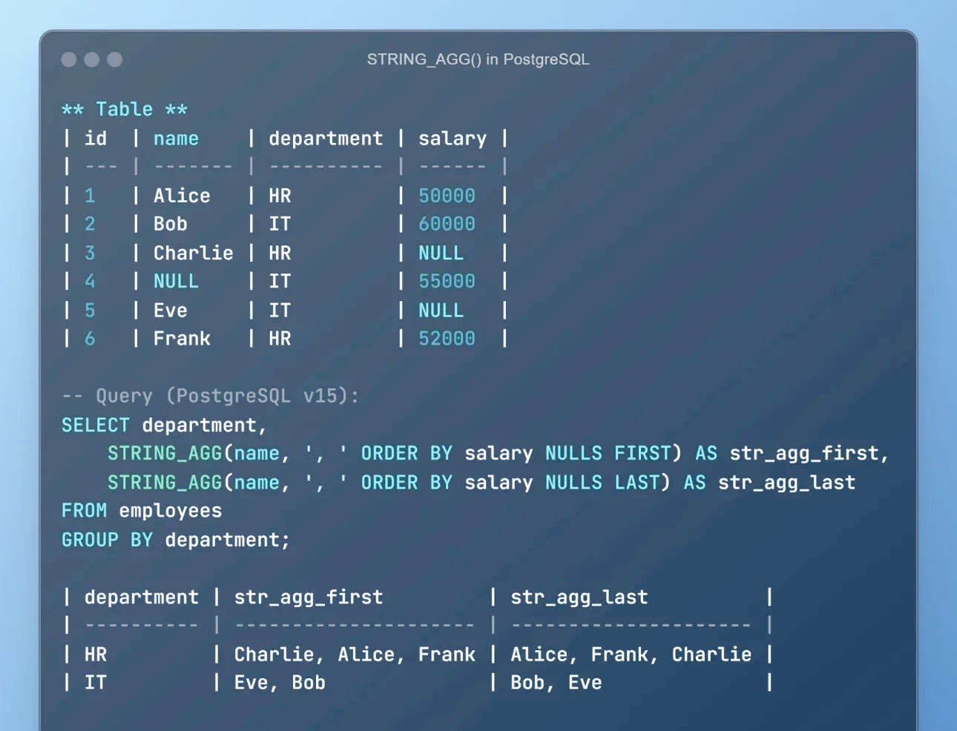This screenshot has width=957, height=731.
Task: Select salary value 60000
Action: (447, 224)
